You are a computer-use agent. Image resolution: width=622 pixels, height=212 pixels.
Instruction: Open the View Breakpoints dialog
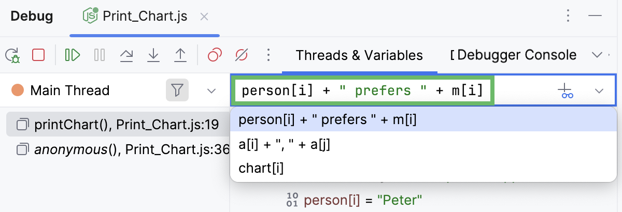[215, 55]
